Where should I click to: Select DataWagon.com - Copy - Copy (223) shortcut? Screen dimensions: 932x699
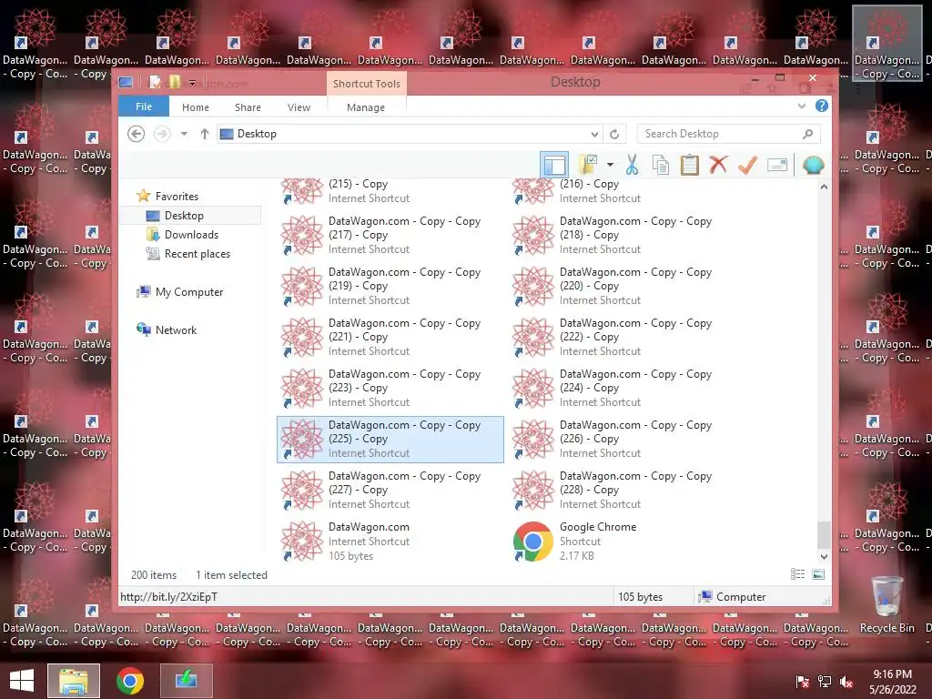pos(390,389)
